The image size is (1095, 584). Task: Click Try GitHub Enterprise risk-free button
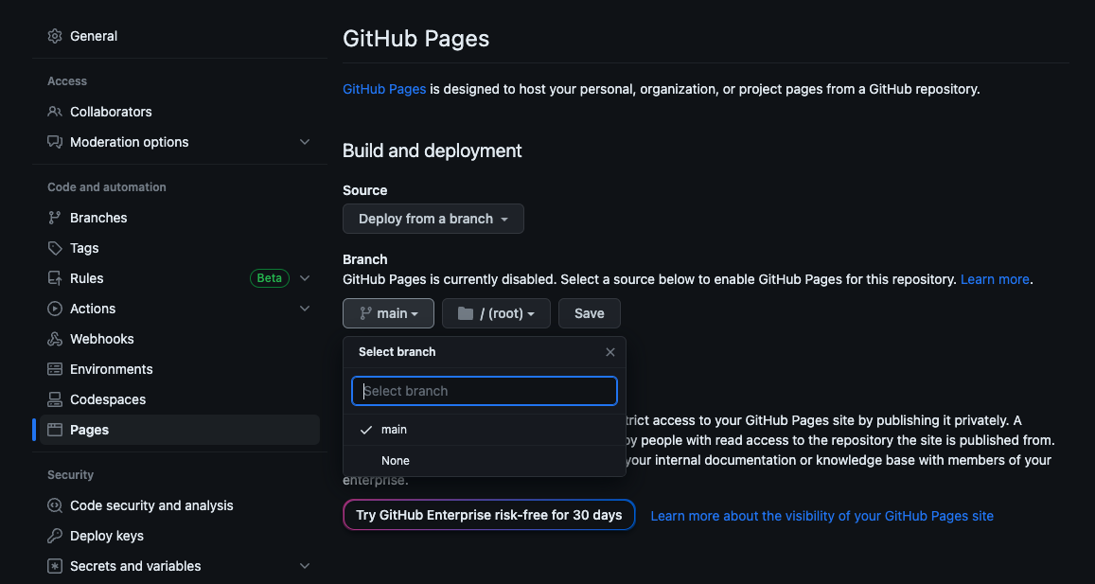489,515
